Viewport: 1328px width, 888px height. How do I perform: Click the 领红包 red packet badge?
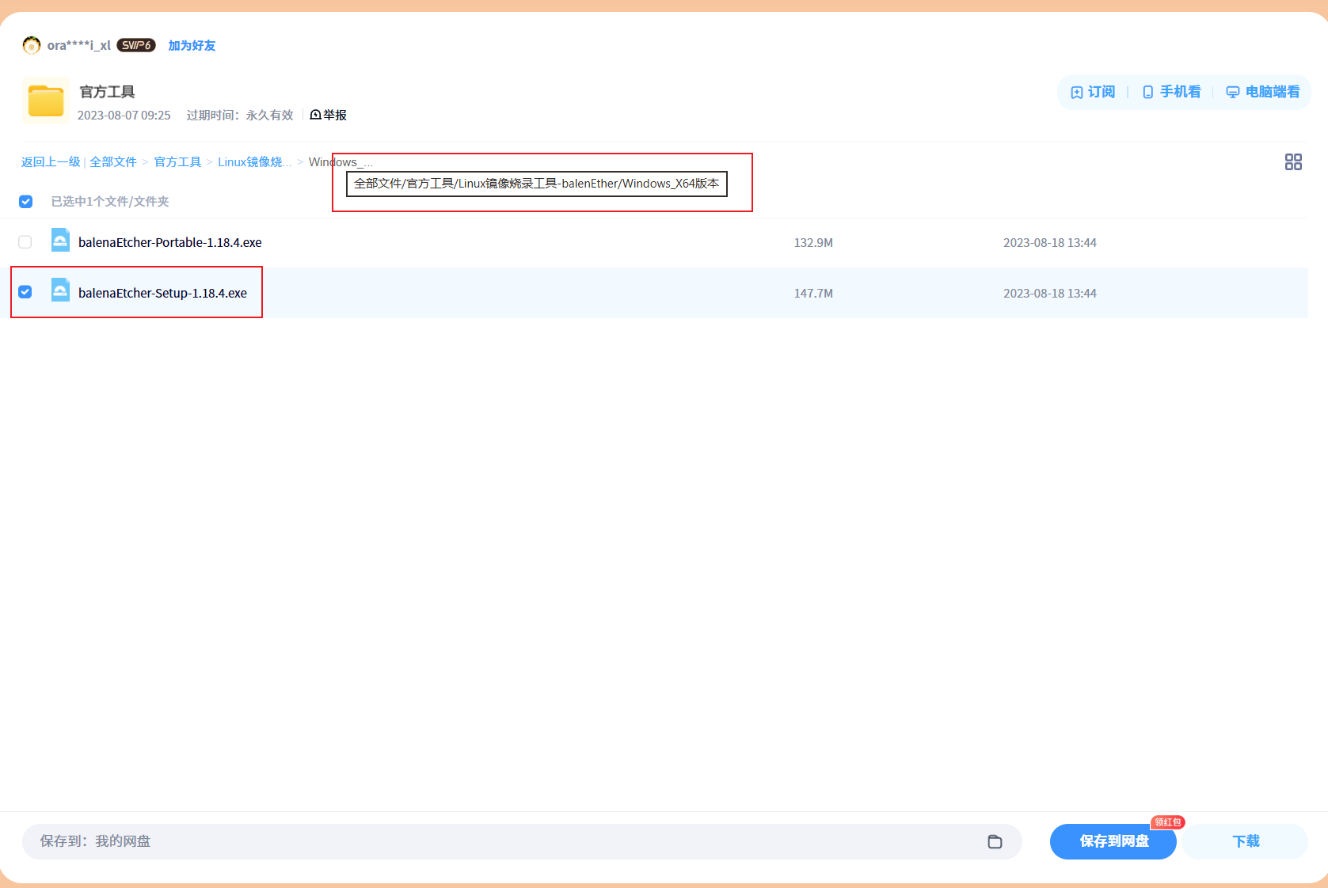[1168, 822]
